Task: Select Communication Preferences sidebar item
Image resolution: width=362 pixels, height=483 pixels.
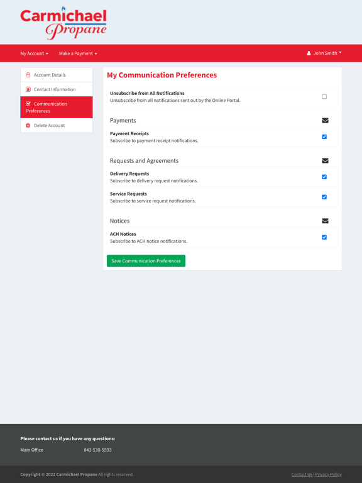Action: pyautogui.click(x=57, y=107)
